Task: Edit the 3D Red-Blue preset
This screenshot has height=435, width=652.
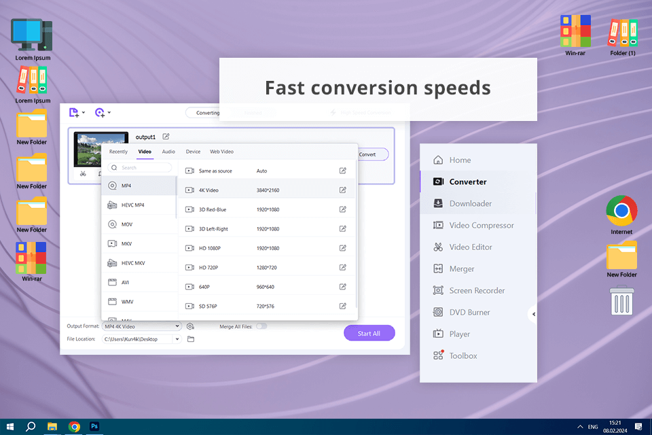Action: [x=342, y=209]
